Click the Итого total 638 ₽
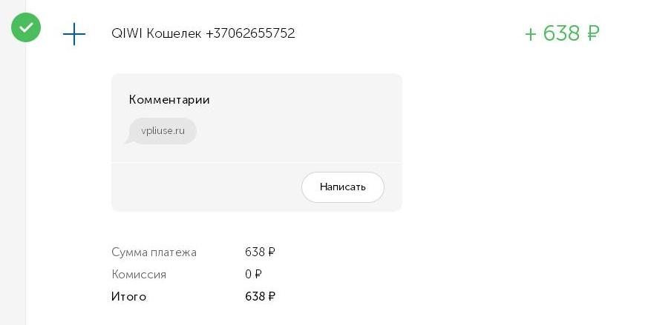The image size is (651, 325). point(260,296)
